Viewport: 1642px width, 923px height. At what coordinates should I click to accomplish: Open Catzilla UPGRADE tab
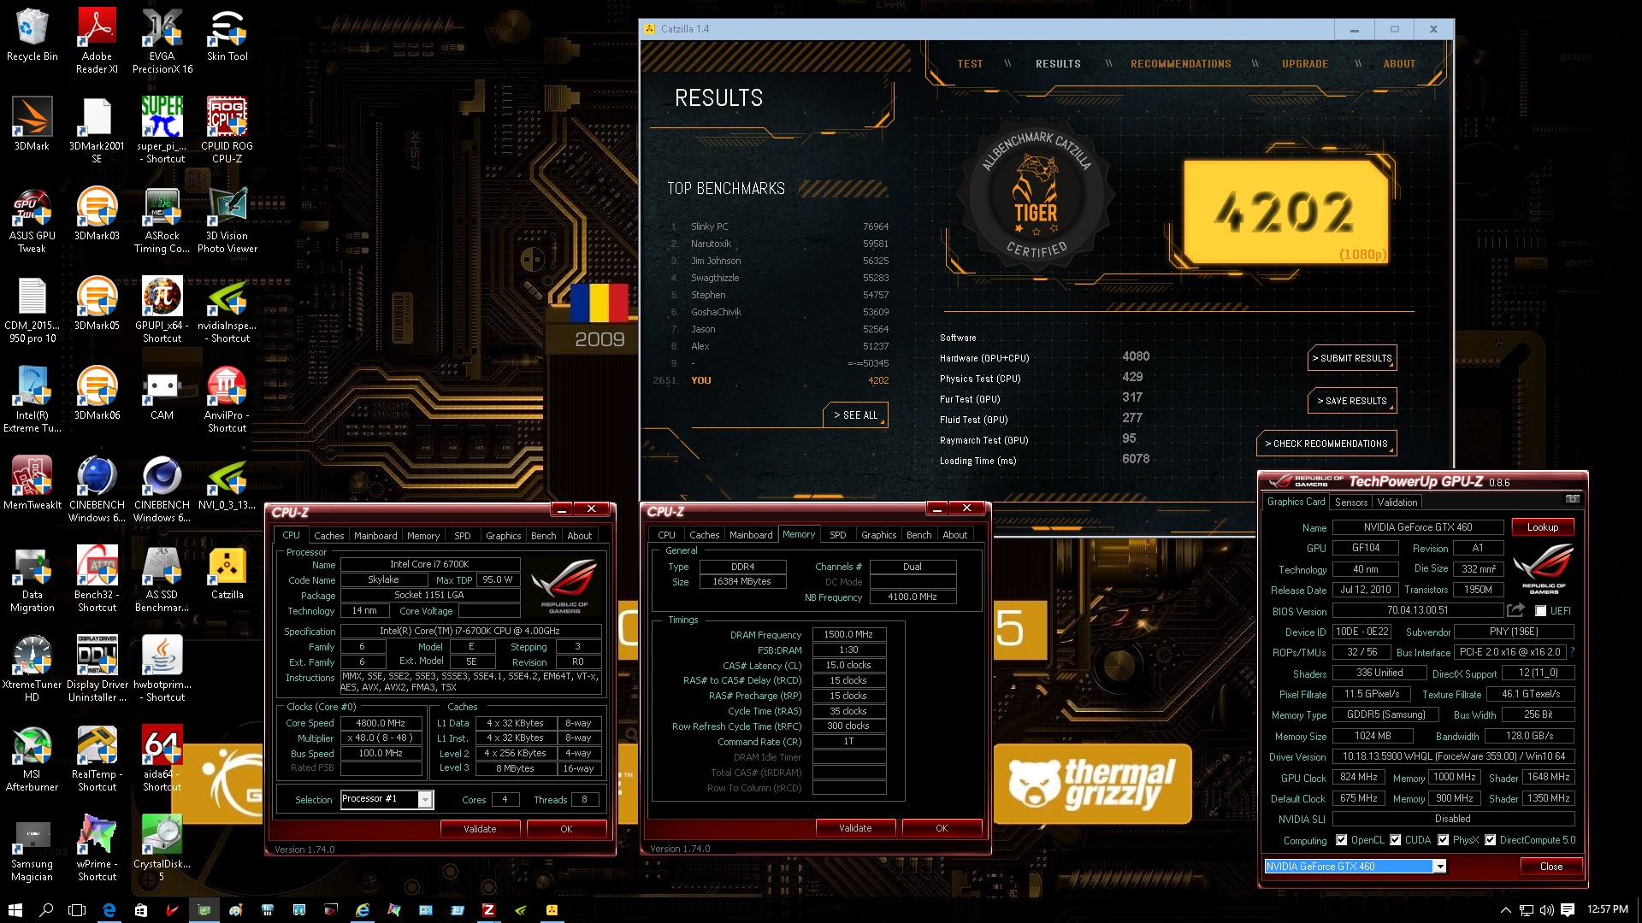tap(1304, 64)
